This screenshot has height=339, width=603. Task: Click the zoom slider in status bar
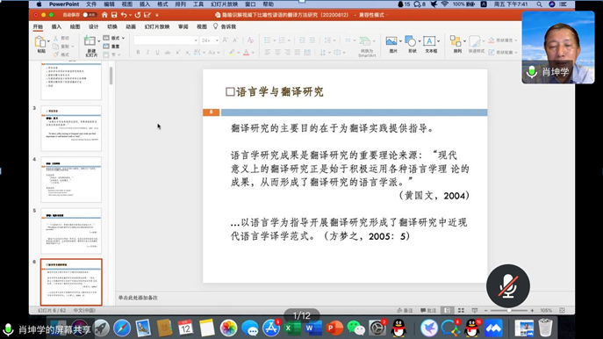click(x=509, y=310)
